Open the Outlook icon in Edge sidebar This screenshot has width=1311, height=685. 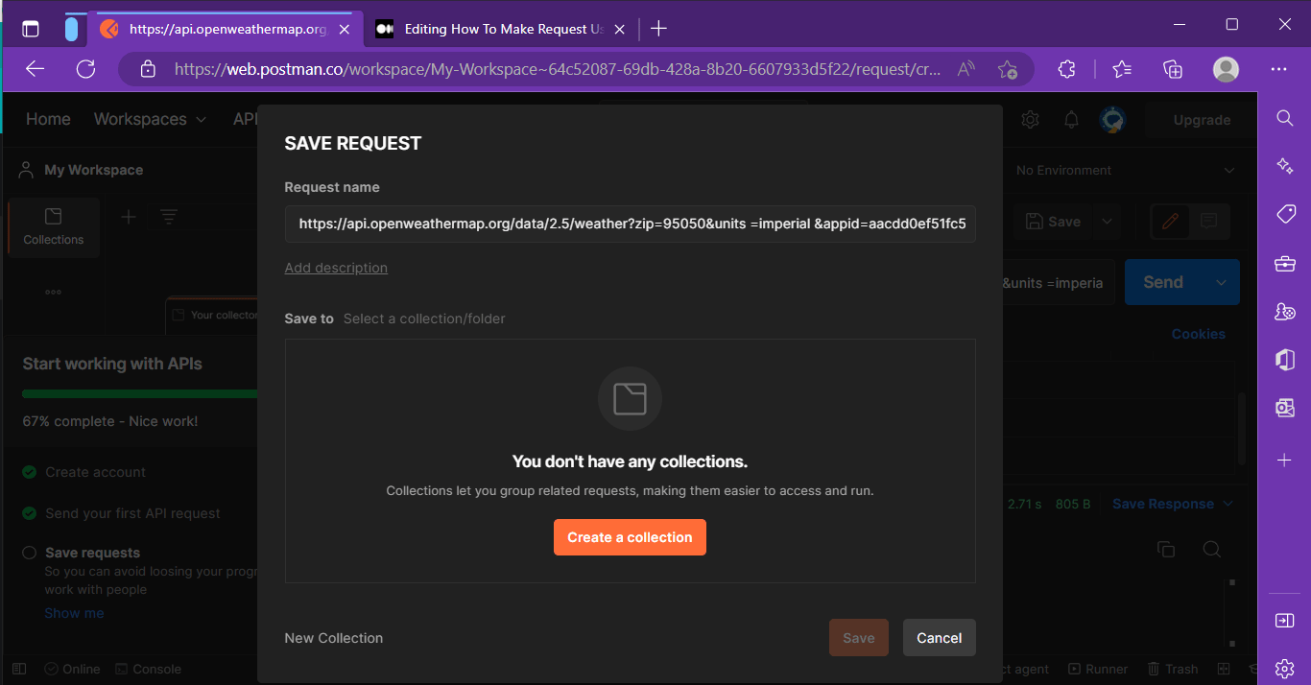click(x=1285, y=408)
